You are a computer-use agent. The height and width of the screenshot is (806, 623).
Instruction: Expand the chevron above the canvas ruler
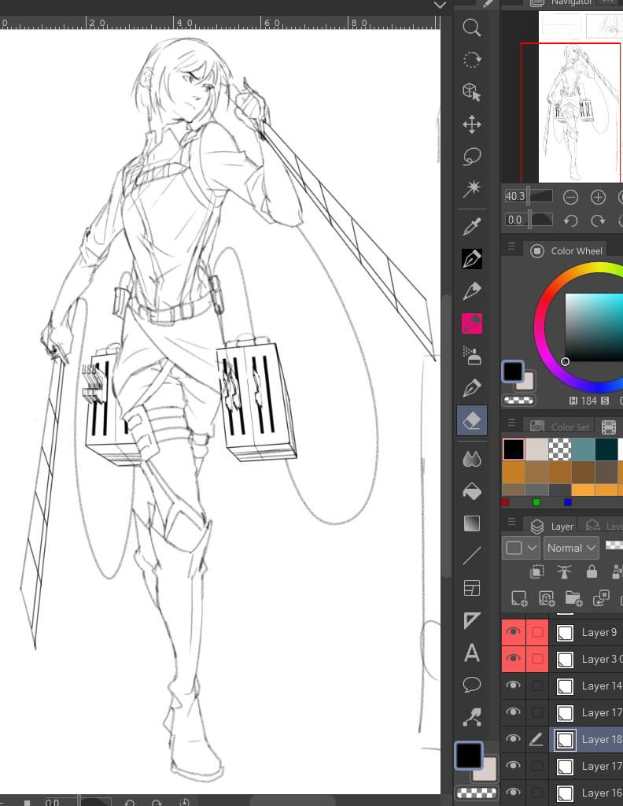tap(440, 6)
